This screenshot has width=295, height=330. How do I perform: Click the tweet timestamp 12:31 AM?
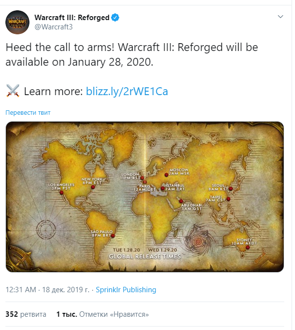pos(21,290)
